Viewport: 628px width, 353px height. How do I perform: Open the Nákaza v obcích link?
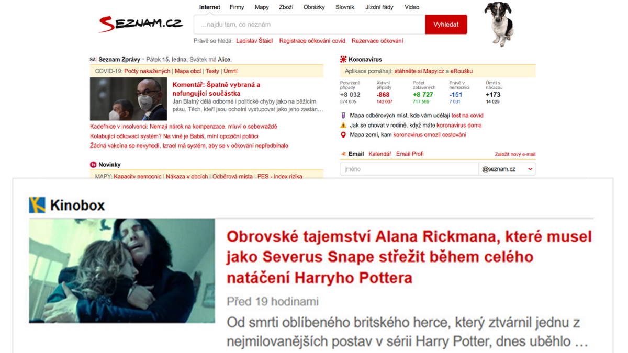(187, 177)
